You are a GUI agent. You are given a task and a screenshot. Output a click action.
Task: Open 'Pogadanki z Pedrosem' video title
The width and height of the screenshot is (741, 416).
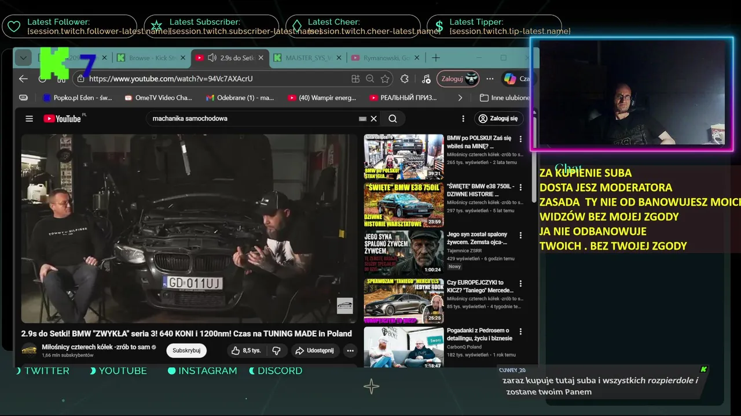[479, 335]
